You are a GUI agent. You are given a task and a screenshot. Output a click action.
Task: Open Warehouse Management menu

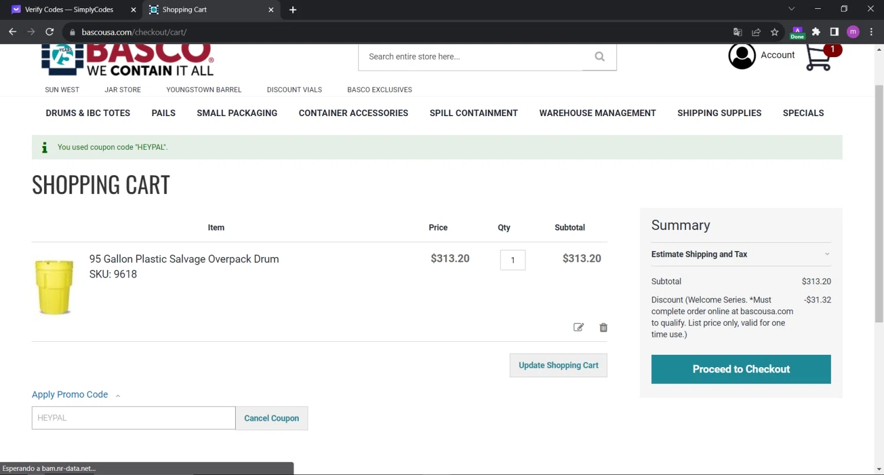tap(598, 113)
